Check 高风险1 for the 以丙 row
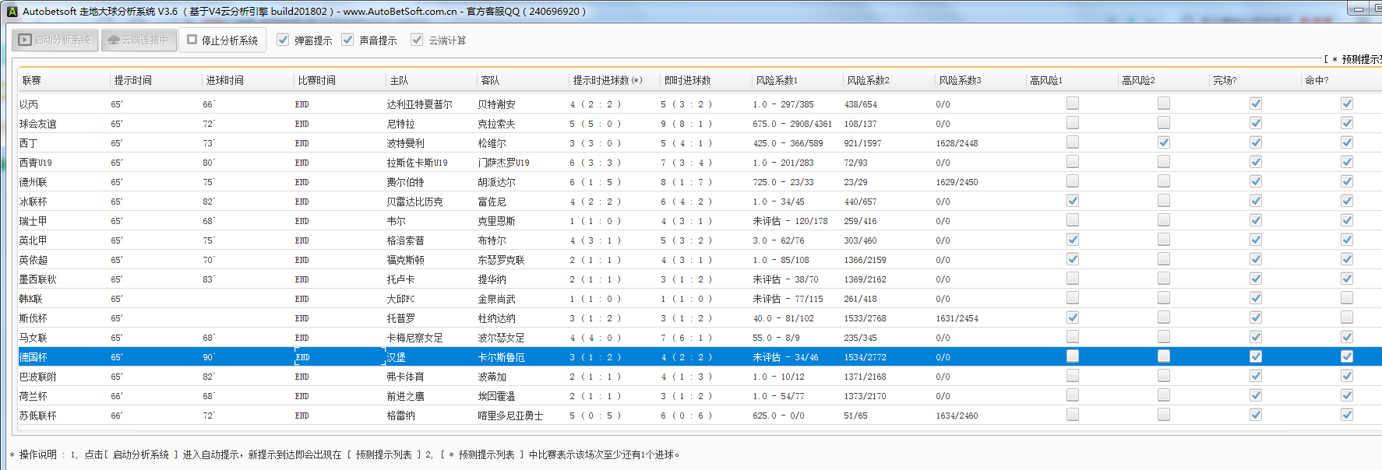 [1073, 103]
